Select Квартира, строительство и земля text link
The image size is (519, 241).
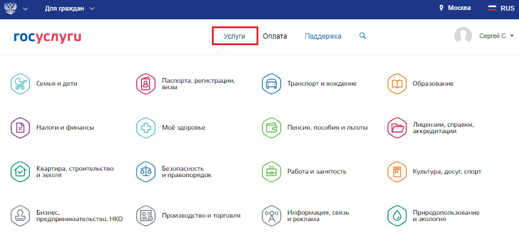(75, 172)
